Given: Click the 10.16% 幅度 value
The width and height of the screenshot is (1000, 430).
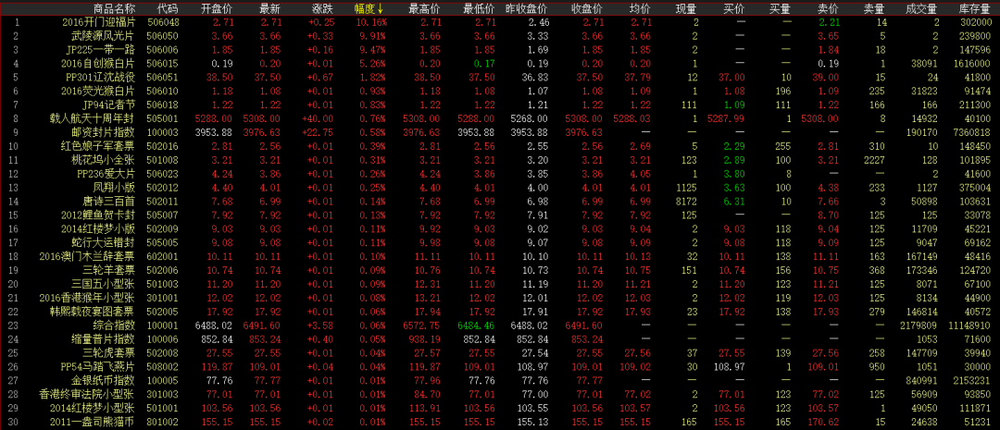Looking at the screenshot, I should [x=370, y=22].
